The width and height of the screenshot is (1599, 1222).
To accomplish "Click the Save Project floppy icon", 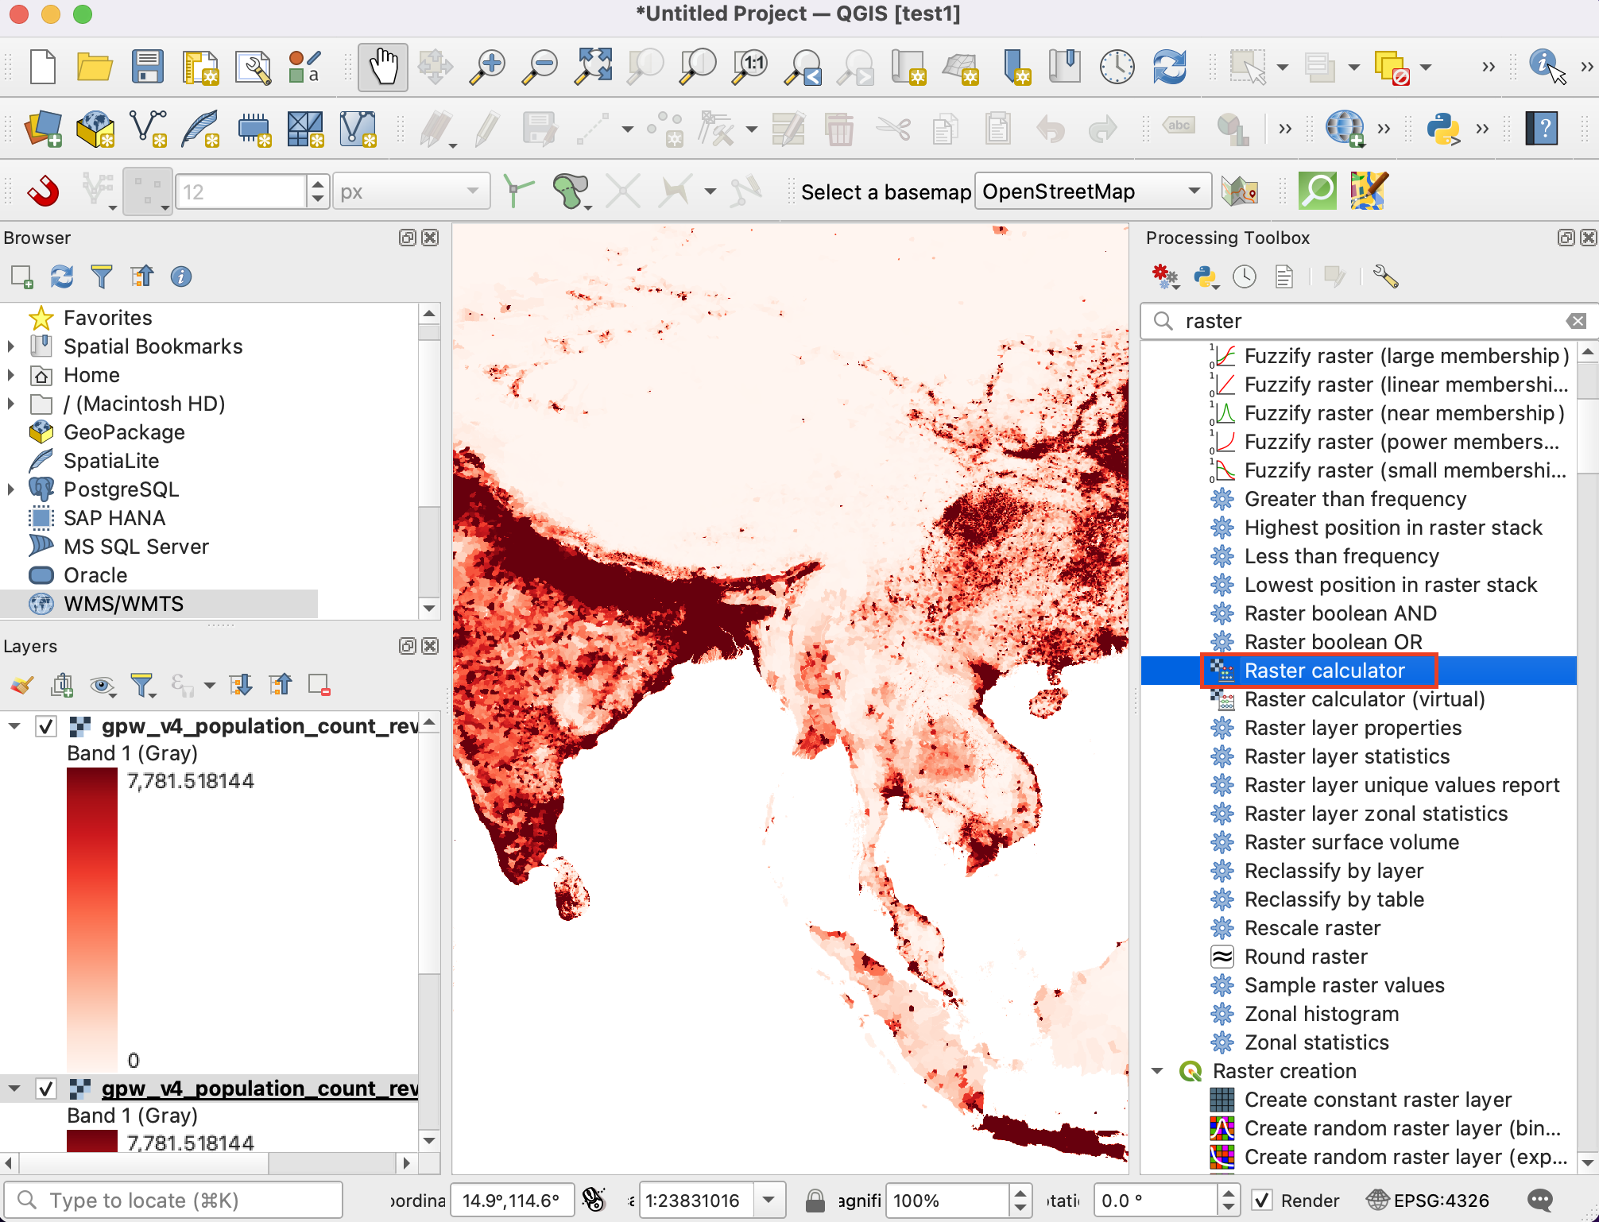I will coord(148,67).
